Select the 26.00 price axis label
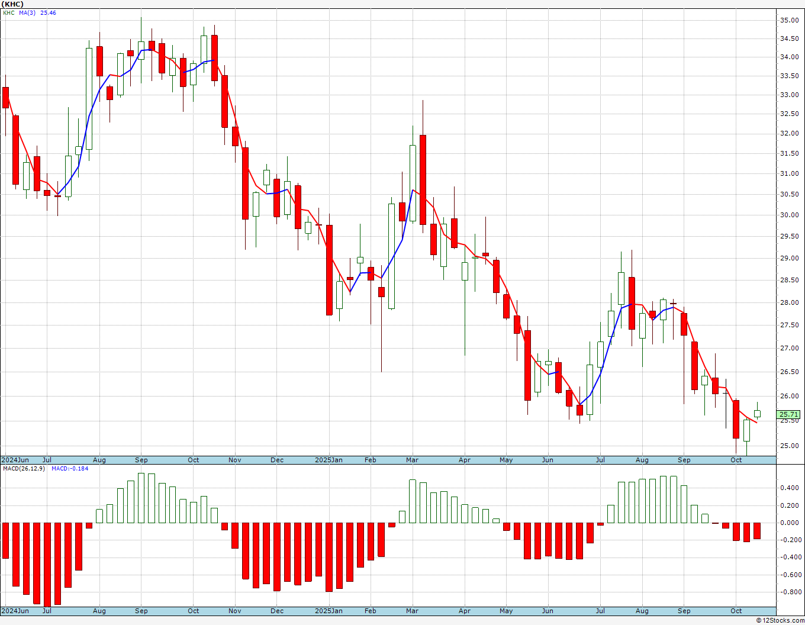The image size is (805, 625). tap(789, 396)
